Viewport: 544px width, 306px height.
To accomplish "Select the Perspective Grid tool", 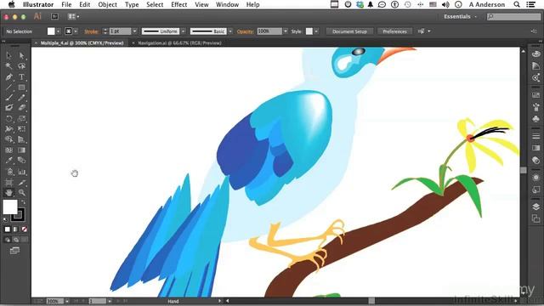I will [x=21, y=139].
